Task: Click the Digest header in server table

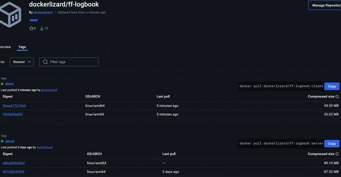Action: point(8,154)
